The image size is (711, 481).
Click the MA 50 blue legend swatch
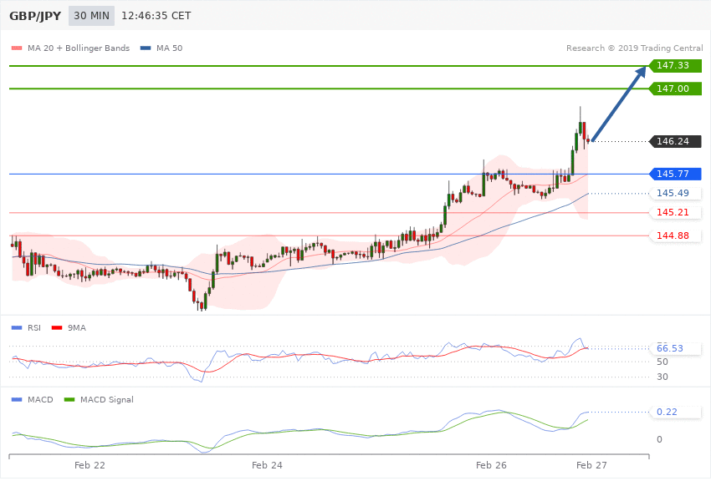[x=146, y=48]
